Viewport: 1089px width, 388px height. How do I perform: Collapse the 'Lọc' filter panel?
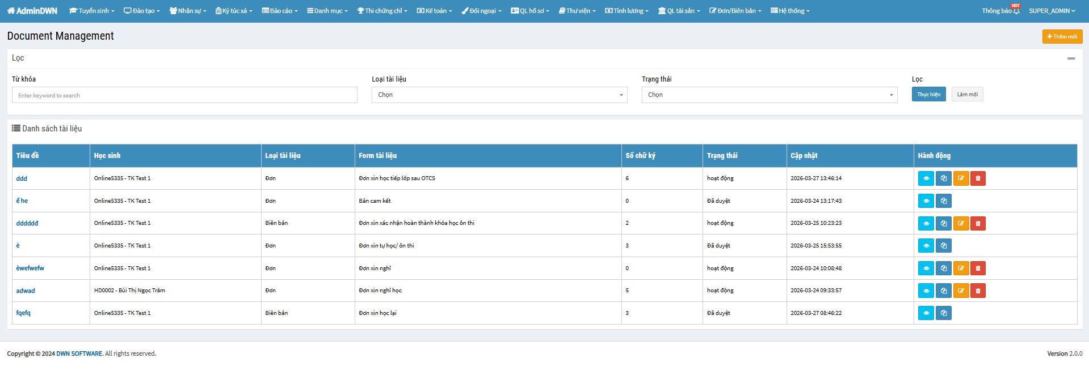(x=1071, y=58)
